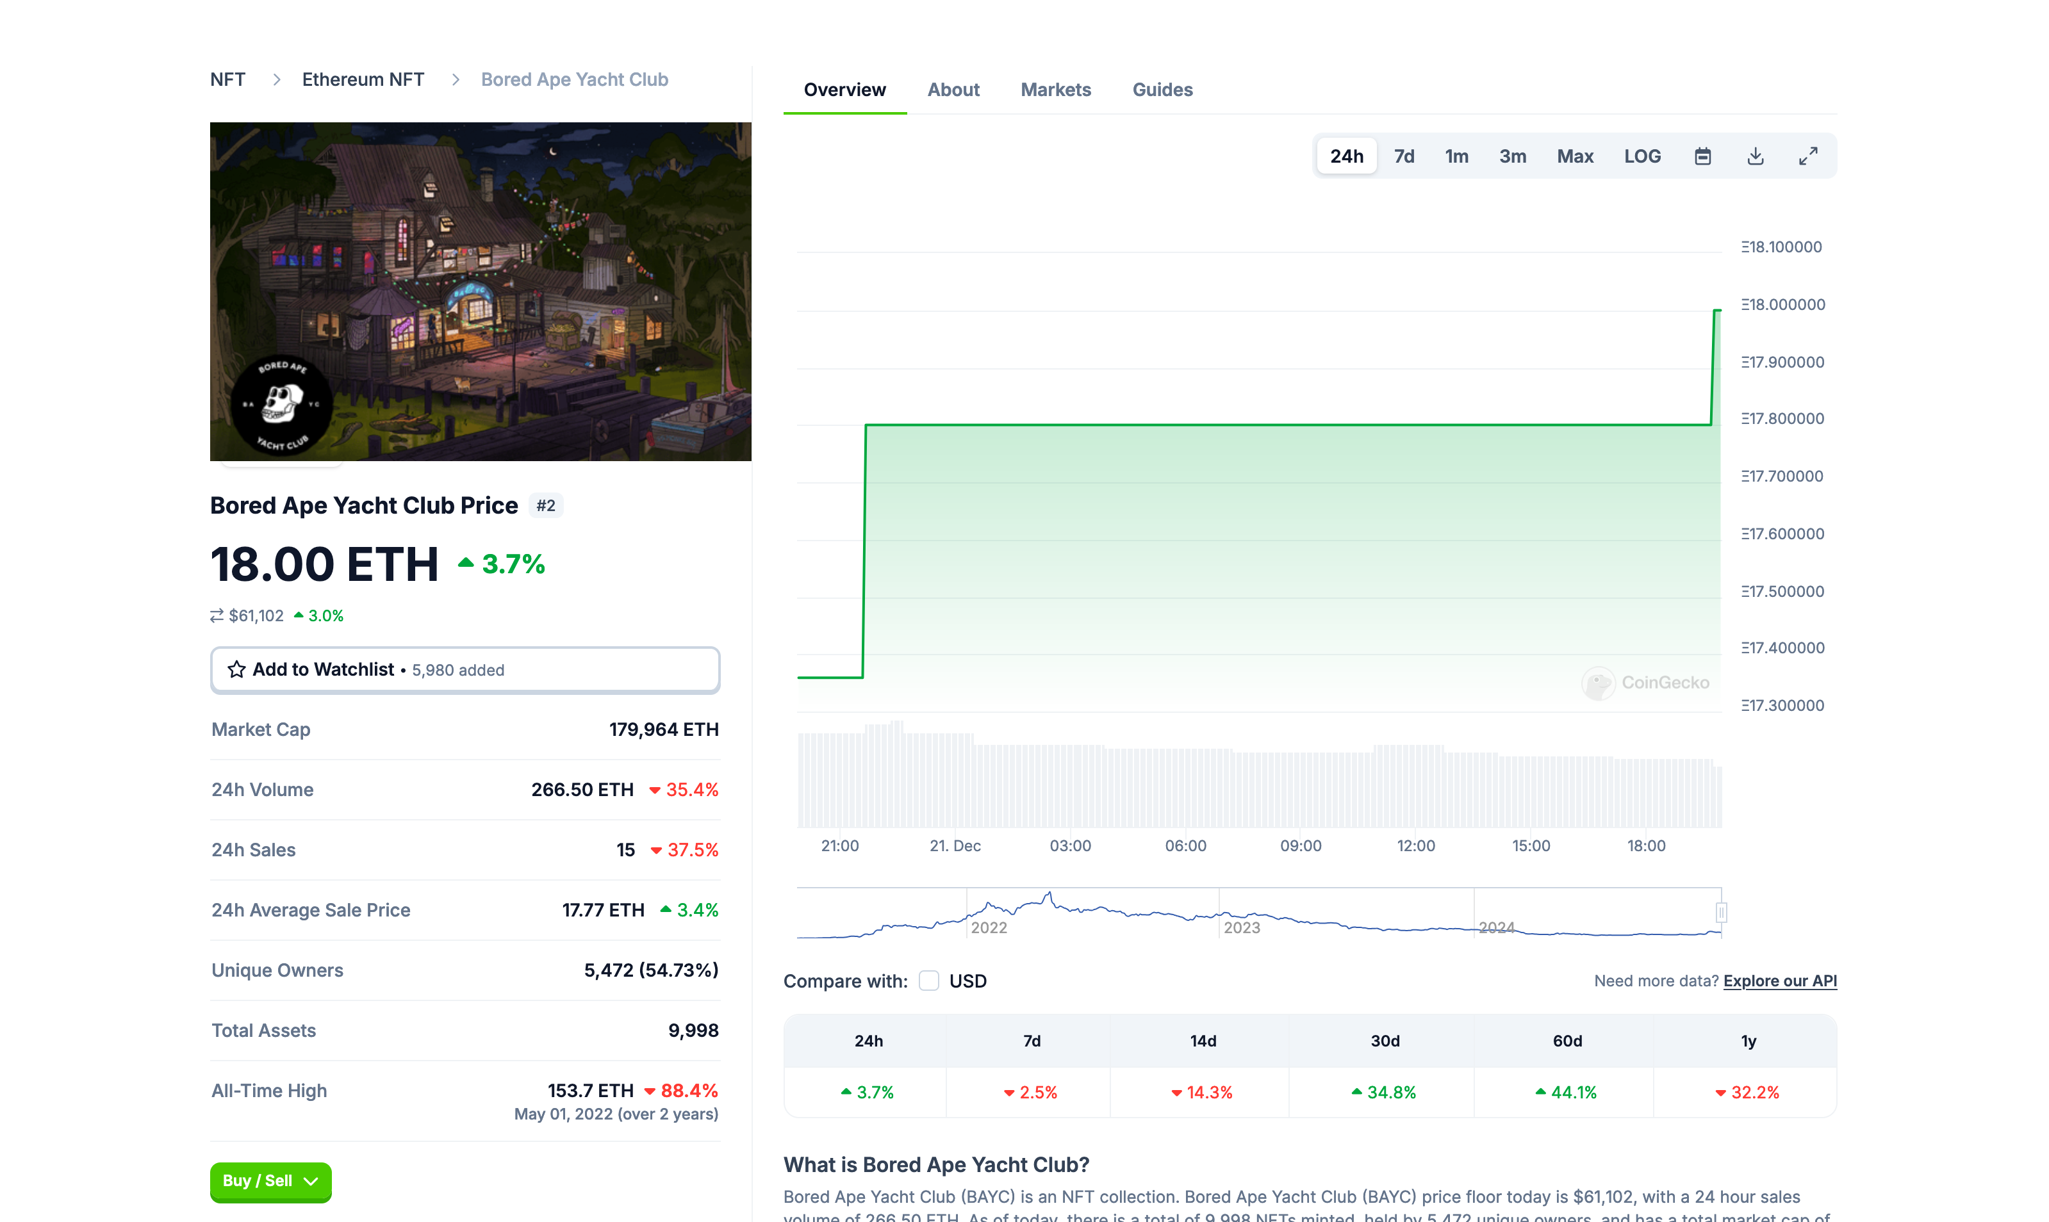Image resolution: width=2049 pixels, height=1222 pixels.
Task: Select the 7d chart range
Action: coord(1404,156)
